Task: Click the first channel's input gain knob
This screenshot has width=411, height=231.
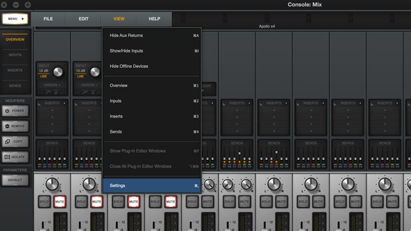Action: (58, 72)
